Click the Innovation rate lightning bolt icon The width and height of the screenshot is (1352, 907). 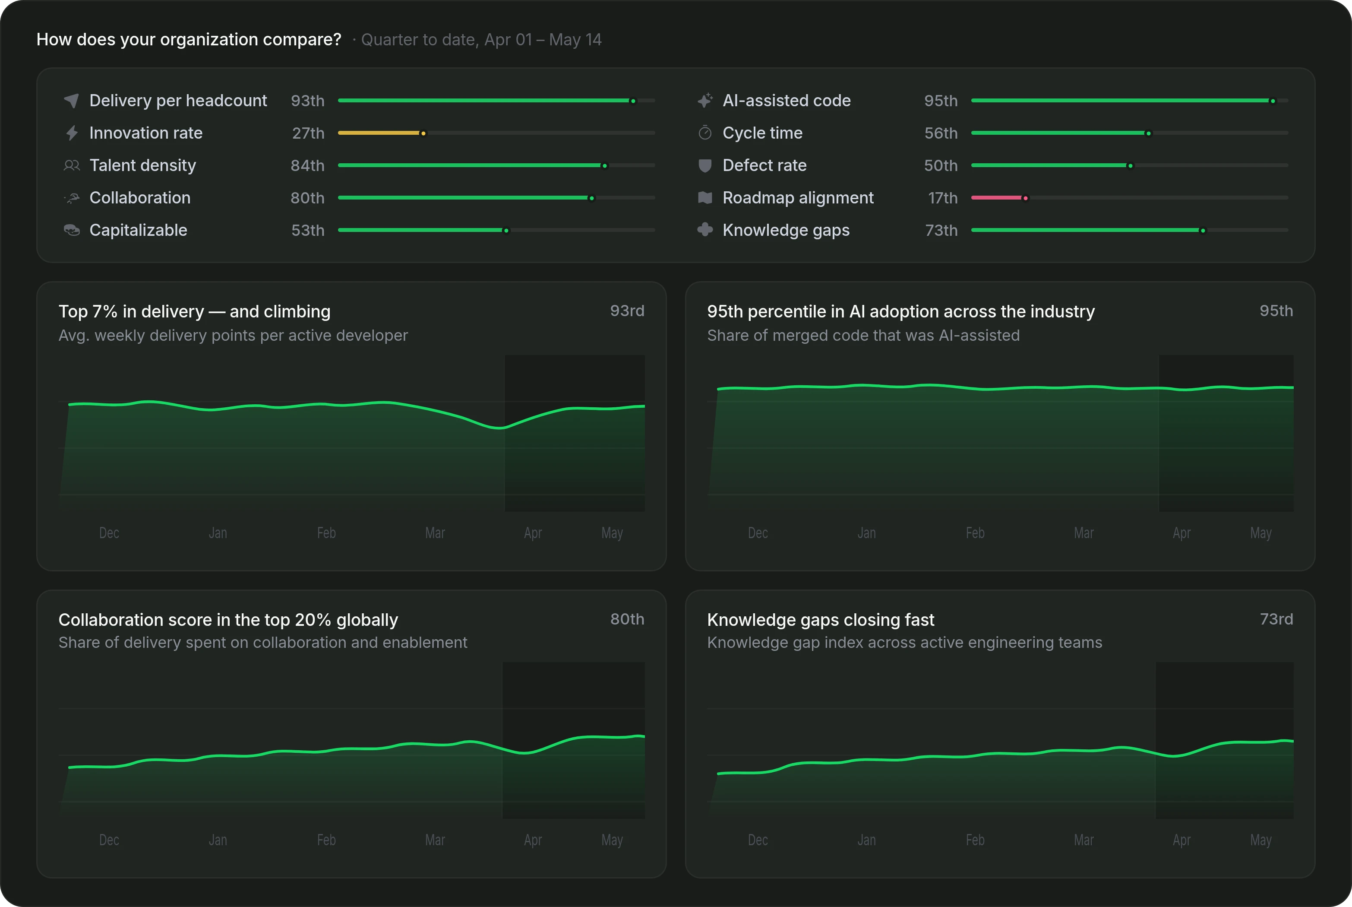(72, 133)
